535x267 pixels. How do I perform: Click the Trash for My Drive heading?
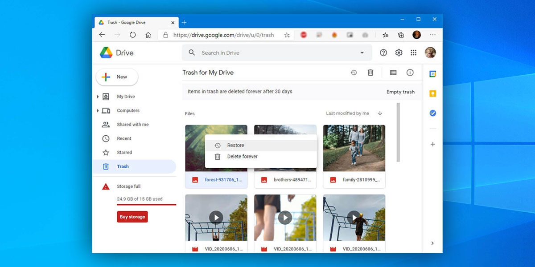click(208, 73)
